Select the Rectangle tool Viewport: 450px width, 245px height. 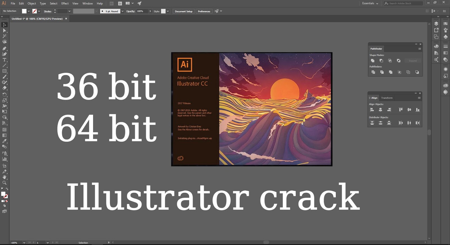click(4, 71)
